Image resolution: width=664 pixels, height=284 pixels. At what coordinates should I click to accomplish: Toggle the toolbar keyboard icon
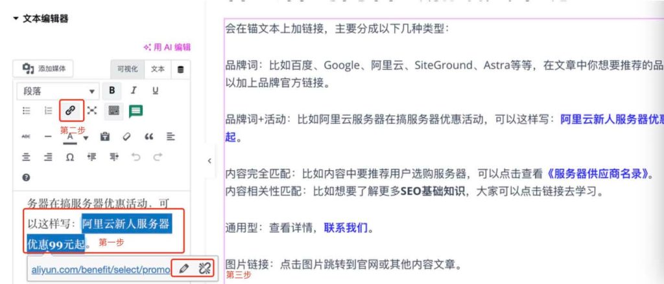point(113,111)
